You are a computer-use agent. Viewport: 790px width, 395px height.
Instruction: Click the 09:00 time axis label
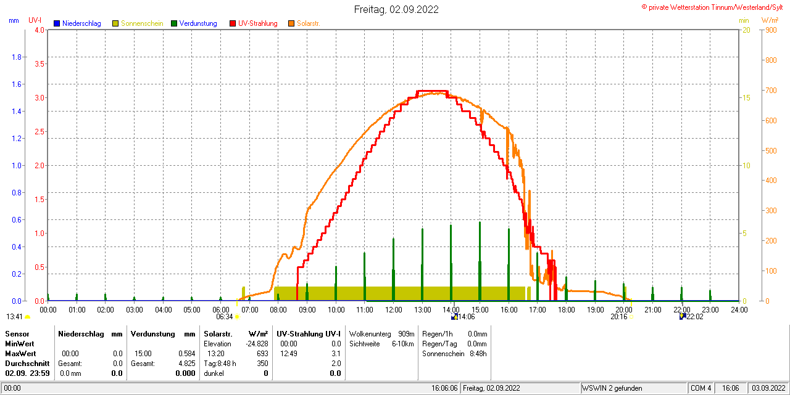click(307, 309)
